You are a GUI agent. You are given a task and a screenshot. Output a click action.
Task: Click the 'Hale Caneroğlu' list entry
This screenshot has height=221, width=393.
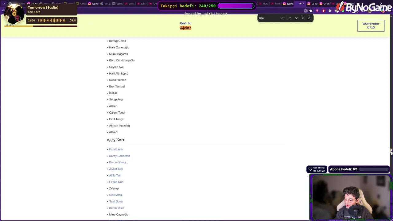pos(119,47)
